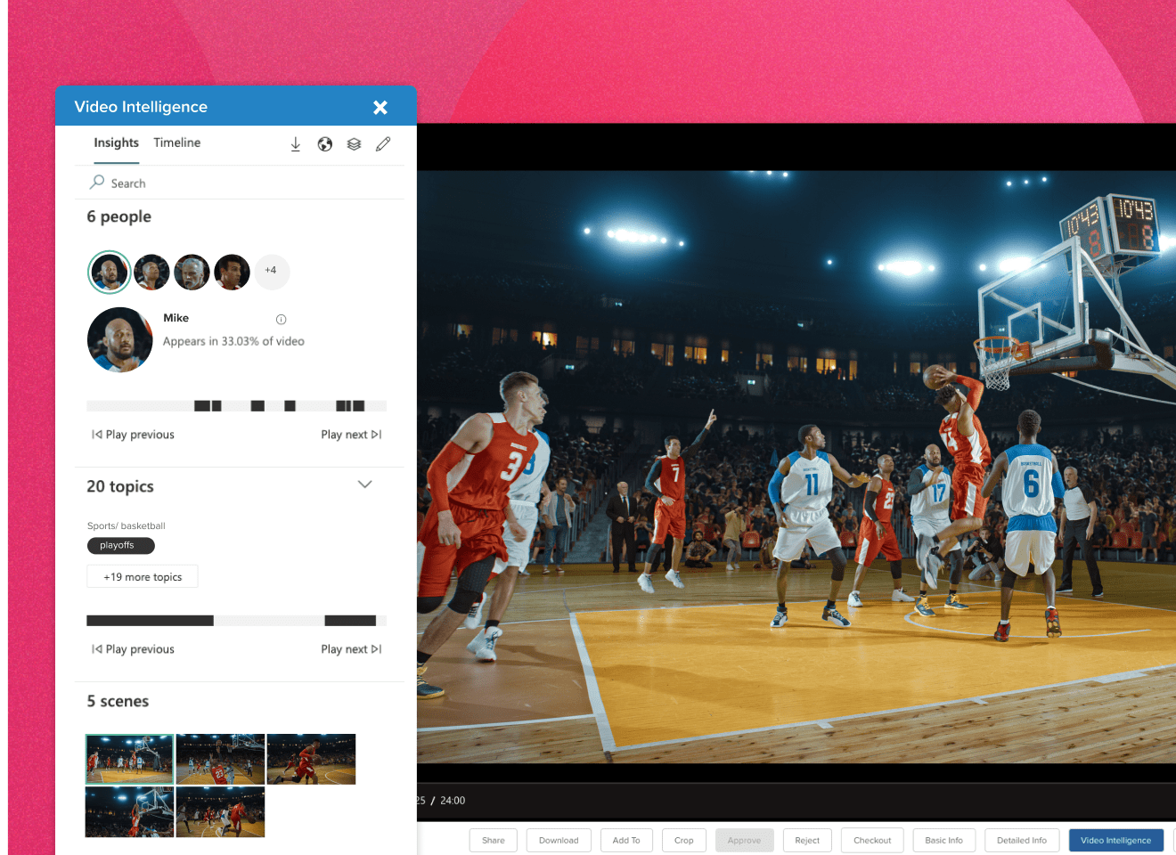The image size is (1176, 855).
Task: Play next appearance of Mike
Action: [351, 435]
